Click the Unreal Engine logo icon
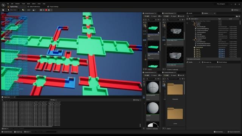The width and height of the screenshot is (242, 136). (3, 5)
